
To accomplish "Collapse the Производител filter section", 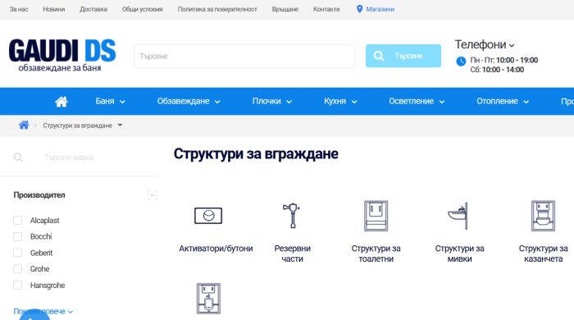I will (x=153, y=195).
